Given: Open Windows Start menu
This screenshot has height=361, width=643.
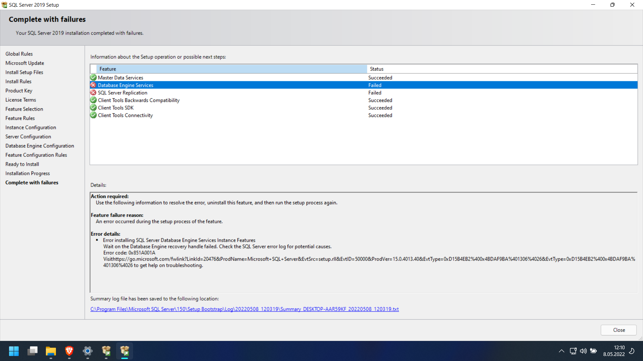Looking at the screenshot, I should click(14, 351).
